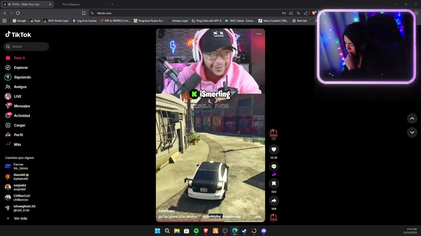Open Bing Chat with GPT-4 bookmark
The image size is (421, 236).
click(206, 21)
